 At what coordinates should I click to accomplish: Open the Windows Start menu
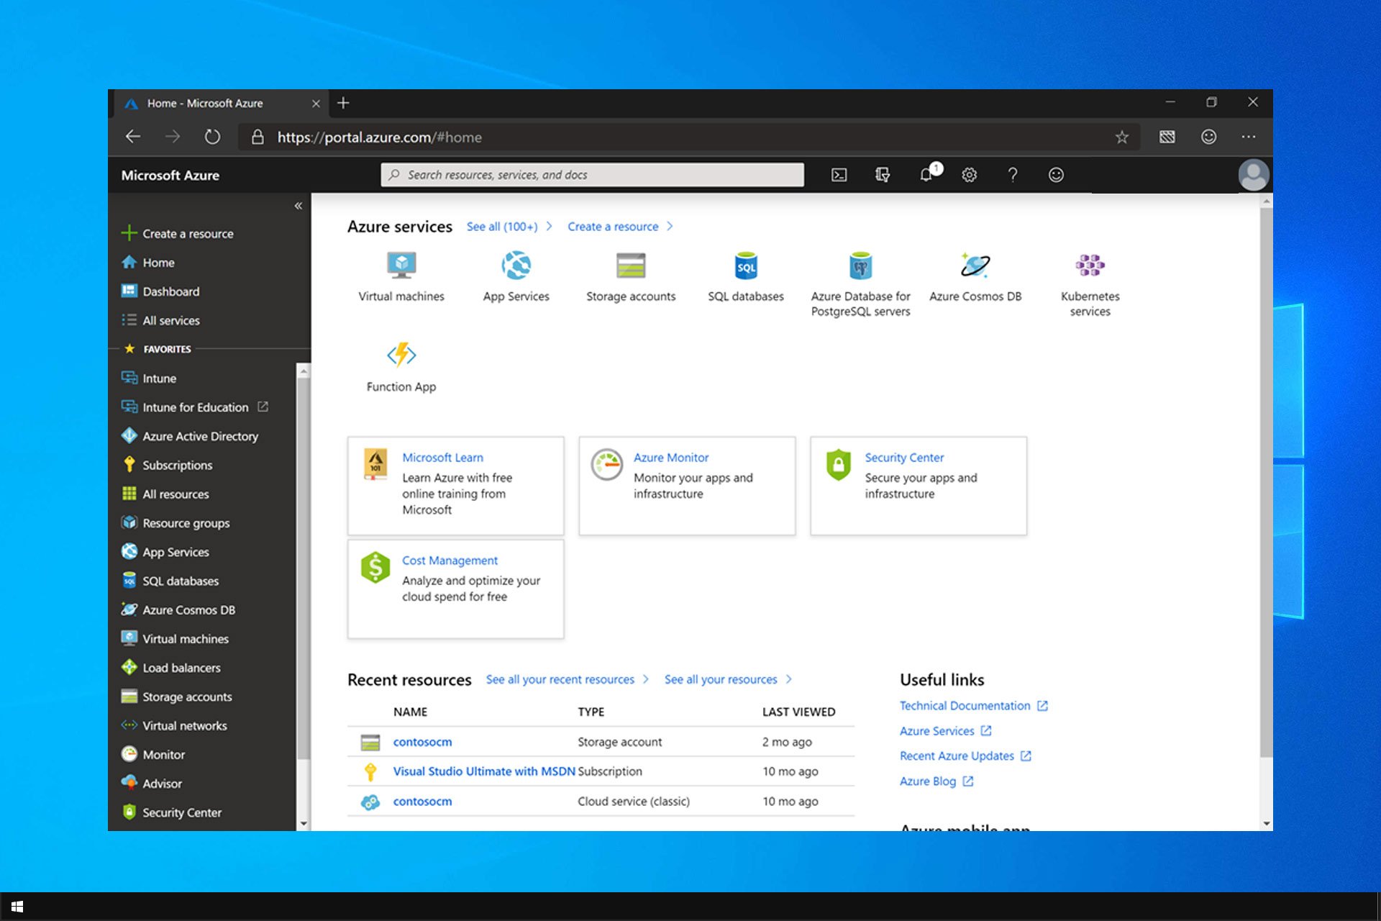coord(17,907)
